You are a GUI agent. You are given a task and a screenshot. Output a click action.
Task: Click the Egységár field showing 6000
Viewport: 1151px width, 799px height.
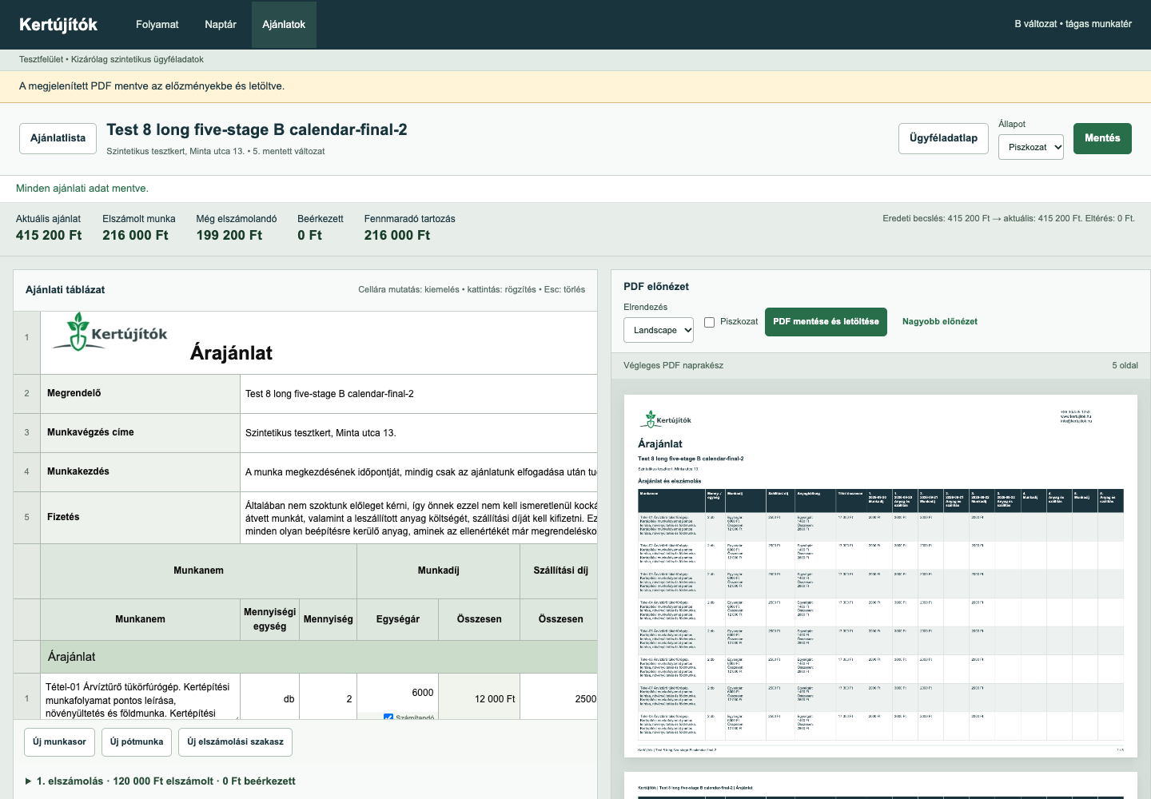coord(397,693)
